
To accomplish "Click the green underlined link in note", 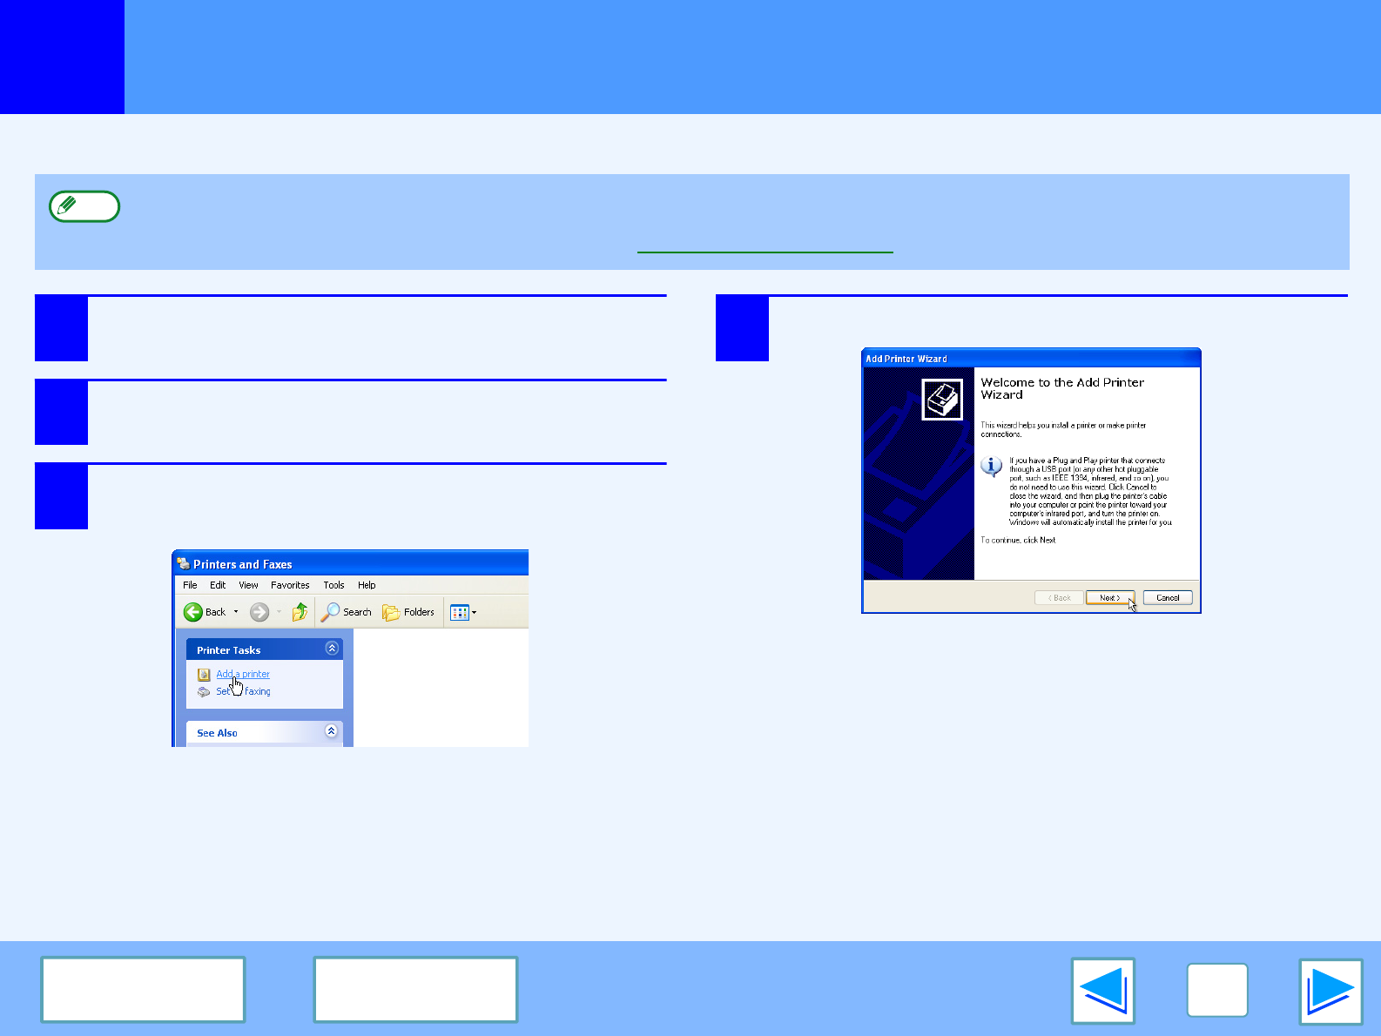I will pos(765,244).
